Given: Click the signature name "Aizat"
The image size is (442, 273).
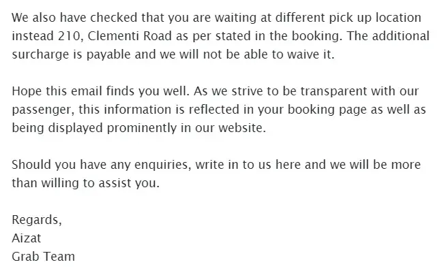Looking at the screenshot, I should coord(26,239).
